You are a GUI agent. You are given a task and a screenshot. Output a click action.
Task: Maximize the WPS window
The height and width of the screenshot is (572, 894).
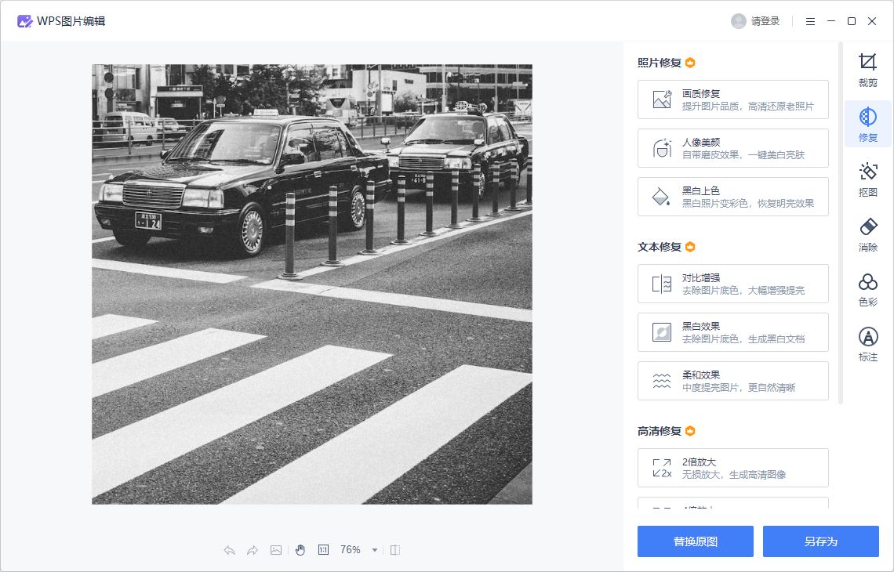[x=851, y=21]
